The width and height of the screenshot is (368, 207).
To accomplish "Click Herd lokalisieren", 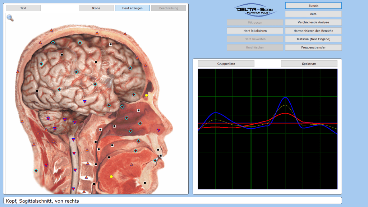I will pos(255,31).
